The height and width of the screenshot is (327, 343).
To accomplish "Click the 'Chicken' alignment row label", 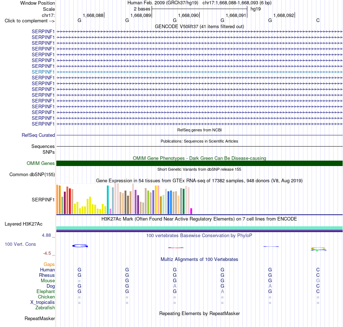I will (x=46, y=297).
